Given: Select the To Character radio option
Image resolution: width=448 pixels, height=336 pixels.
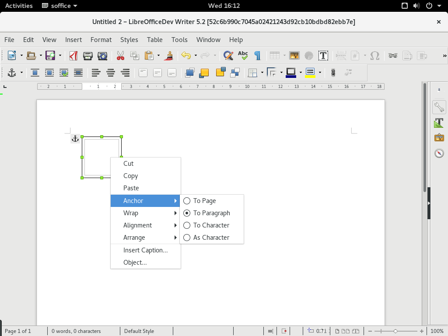Looking at the screenshot, I should point(212,225).
